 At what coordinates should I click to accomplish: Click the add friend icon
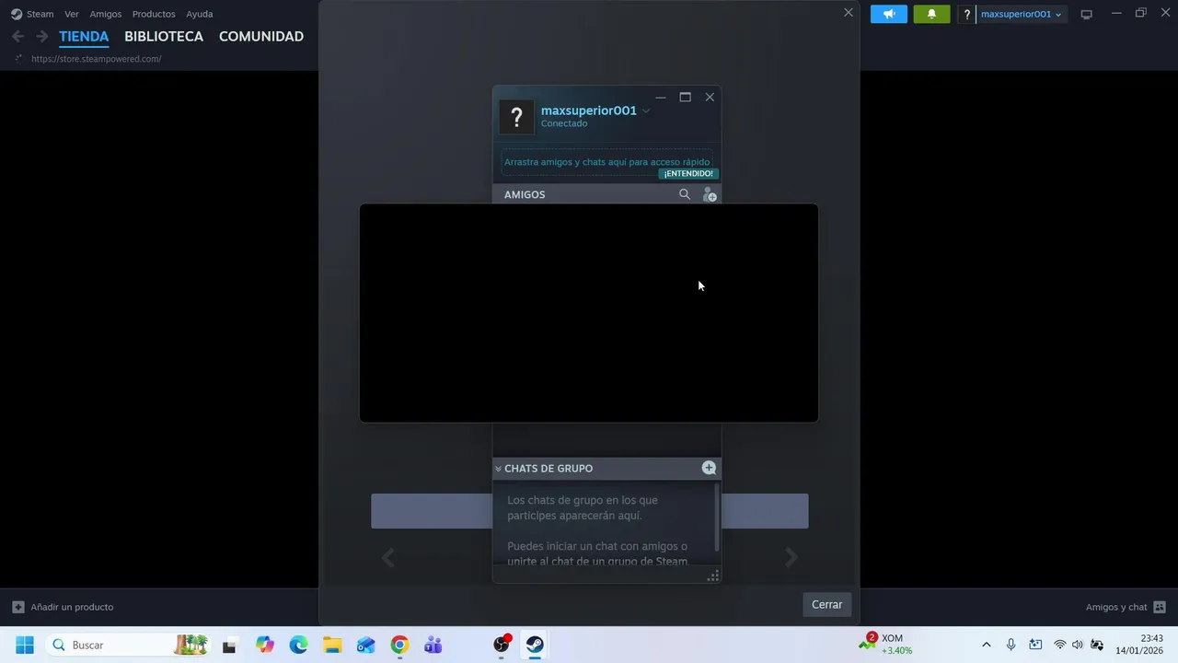pyautogui.click(x=710, y=194)
